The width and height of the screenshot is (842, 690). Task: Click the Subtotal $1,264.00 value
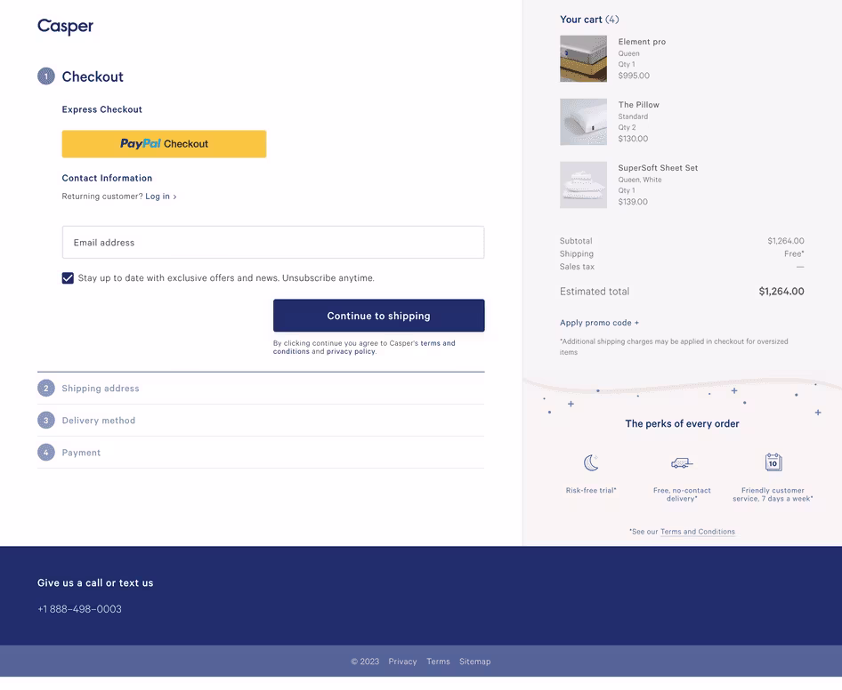pyautogui.click(x=786, y=241)
